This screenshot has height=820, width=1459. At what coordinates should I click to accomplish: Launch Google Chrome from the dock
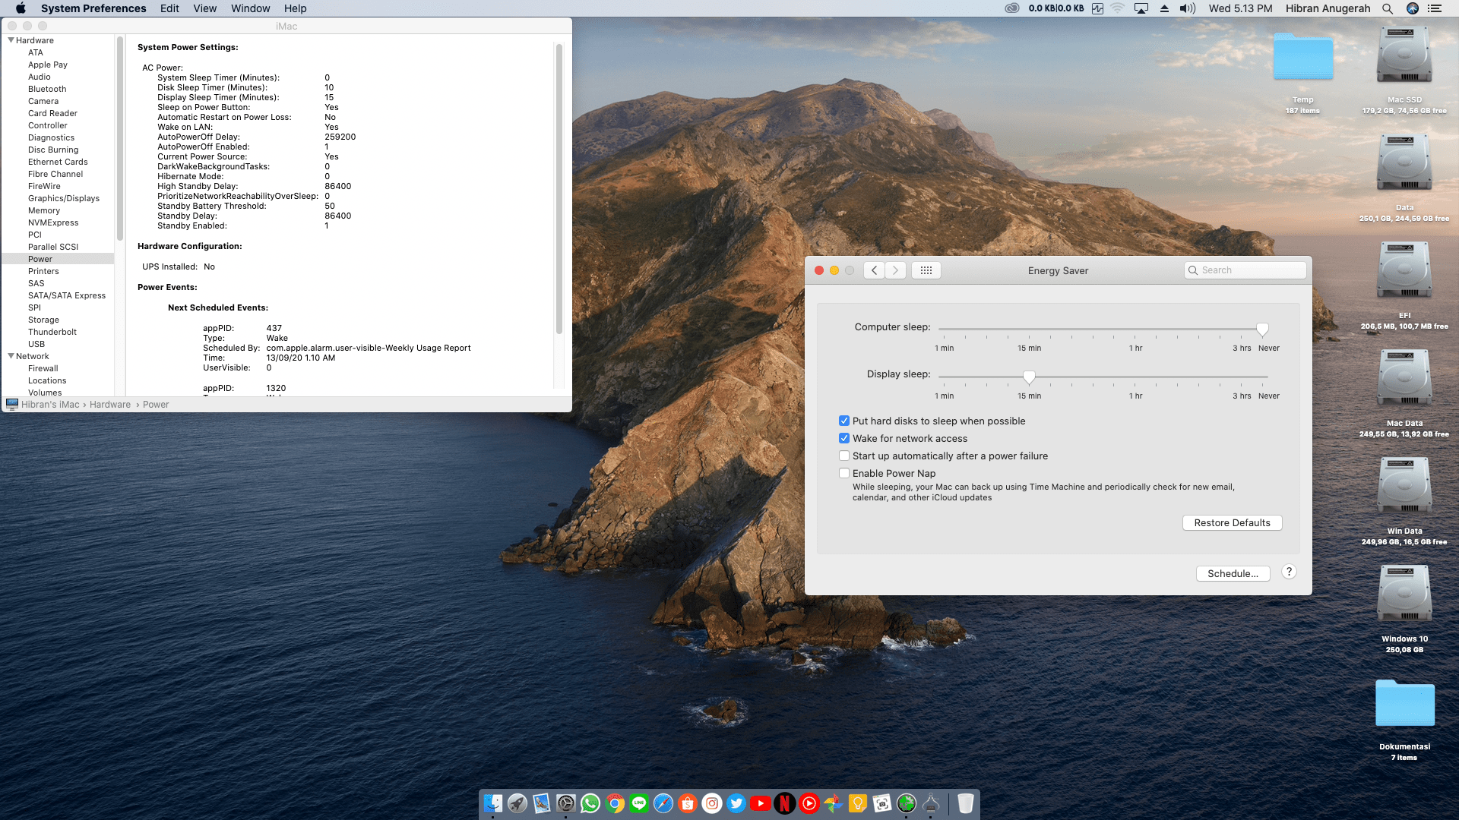(615, 803)
